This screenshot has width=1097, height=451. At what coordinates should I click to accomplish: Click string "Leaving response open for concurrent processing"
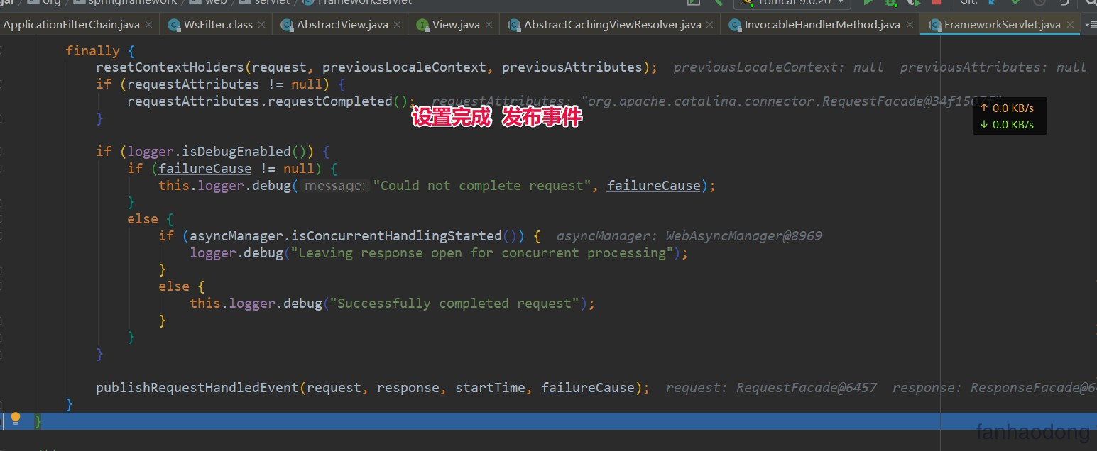point(482,253)
